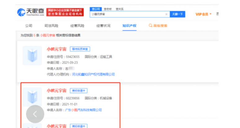Open the 知识产权 tab
Image resolution: width=240 pixels, height=128 pixels.
129,26
